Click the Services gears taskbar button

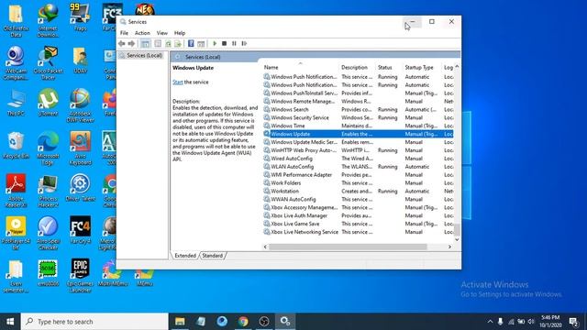click(x=285, y=322)
